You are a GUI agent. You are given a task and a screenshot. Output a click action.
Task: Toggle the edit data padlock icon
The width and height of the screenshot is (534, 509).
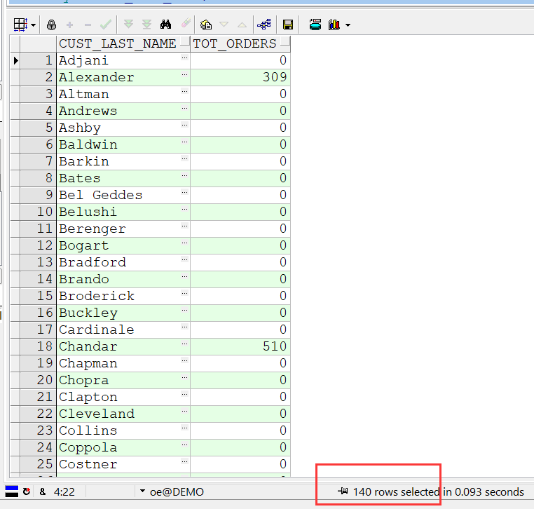(x=51, y=25)
